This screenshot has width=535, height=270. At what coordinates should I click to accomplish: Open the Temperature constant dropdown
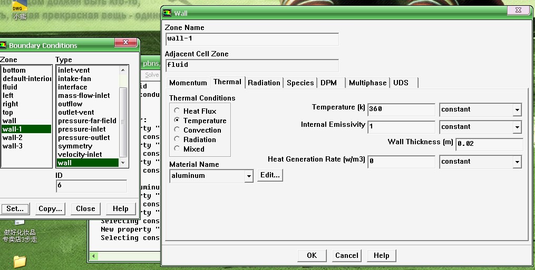point(517,110)
